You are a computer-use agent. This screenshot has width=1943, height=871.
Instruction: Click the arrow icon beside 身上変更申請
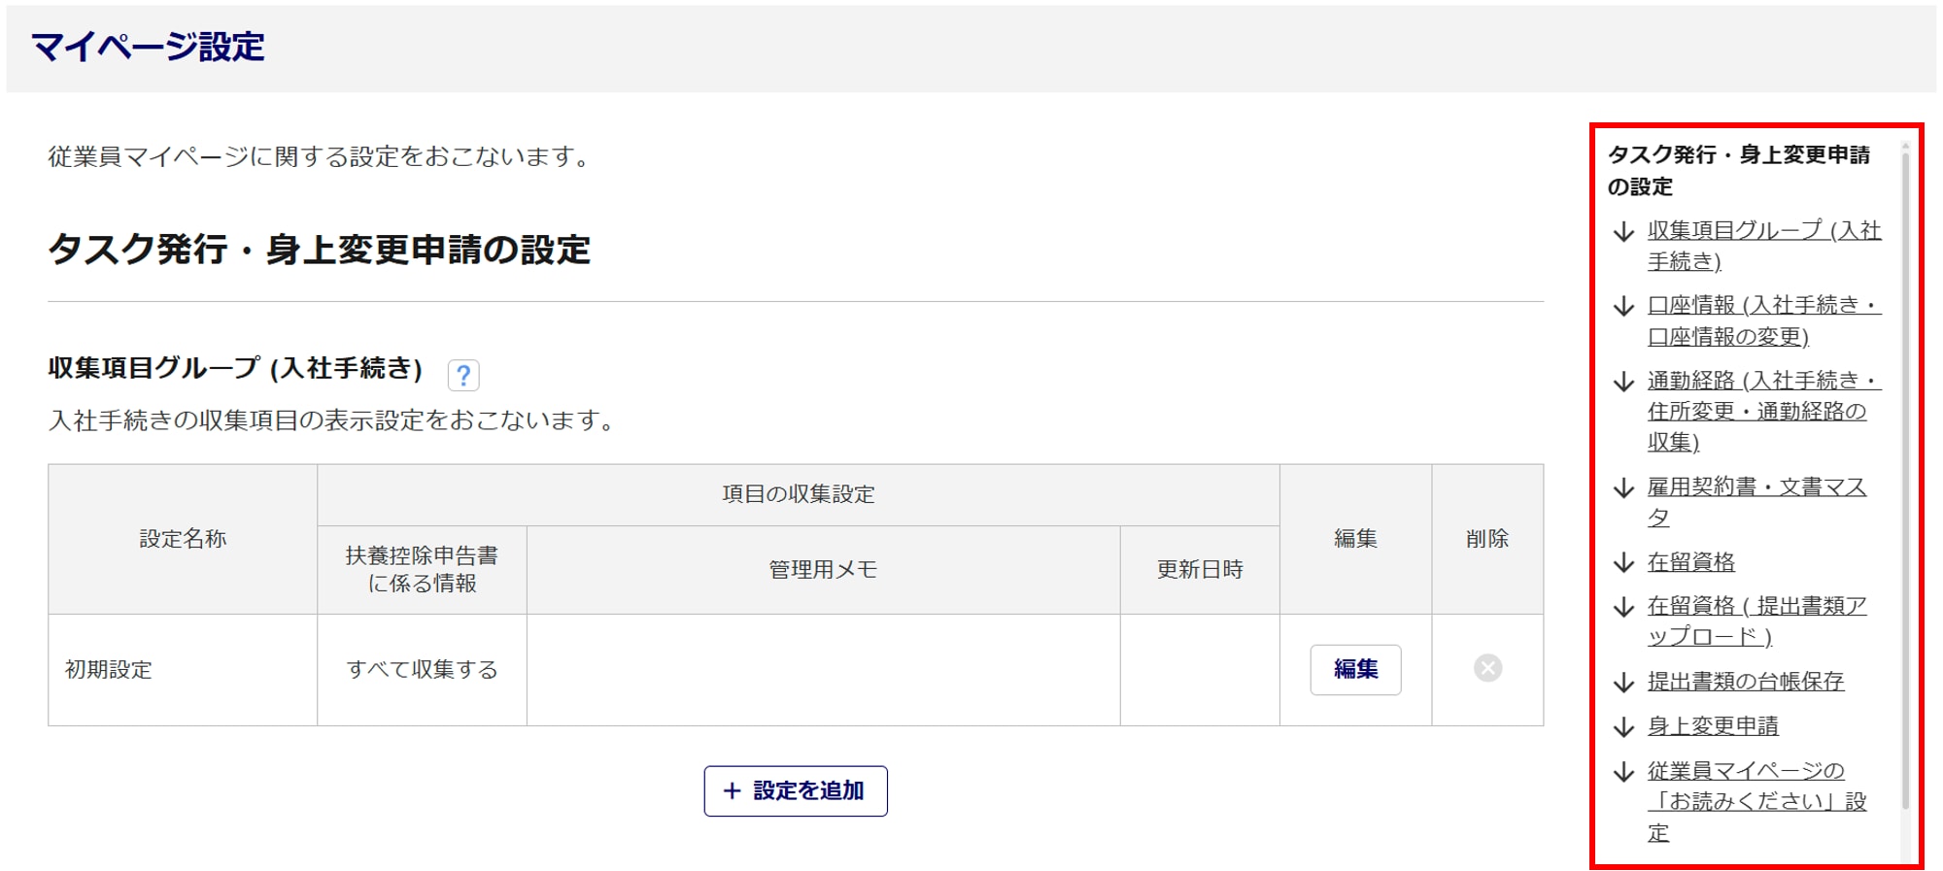(x=1623, y=727)
